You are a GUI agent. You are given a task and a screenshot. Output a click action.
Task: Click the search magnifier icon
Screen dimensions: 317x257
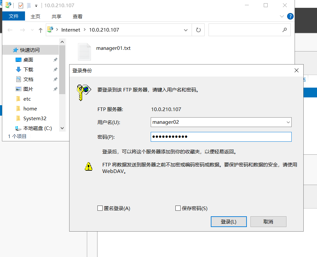click(x=285, y=30)
